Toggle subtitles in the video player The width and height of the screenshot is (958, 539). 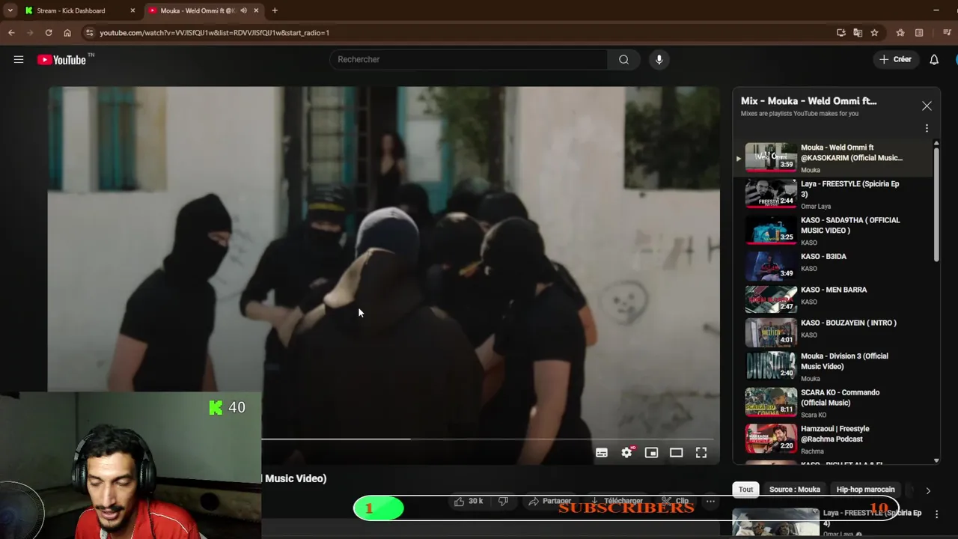click(x=602, y=452)
